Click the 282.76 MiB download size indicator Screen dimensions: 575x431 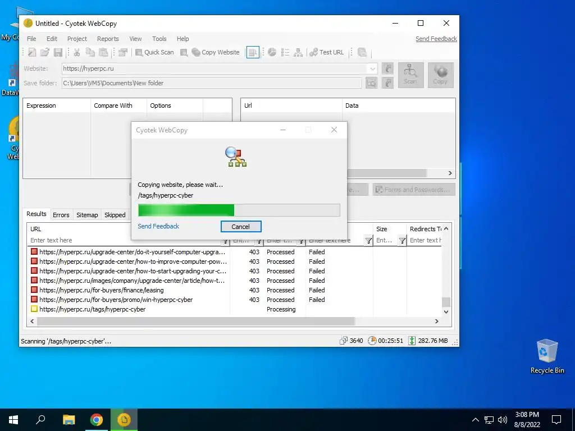click(428, 341)
